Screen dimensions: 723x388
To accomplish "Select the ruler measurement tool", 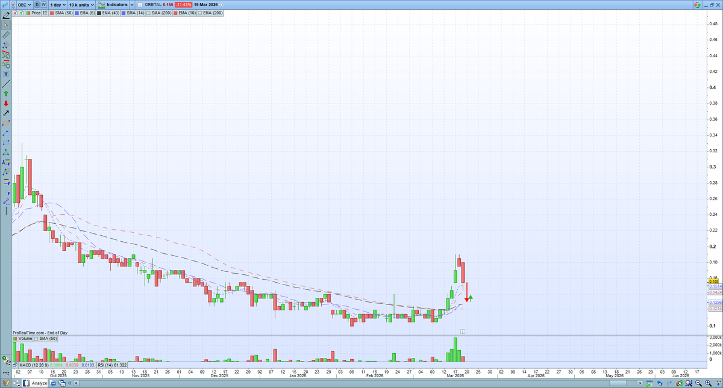I will click(6, 35).
